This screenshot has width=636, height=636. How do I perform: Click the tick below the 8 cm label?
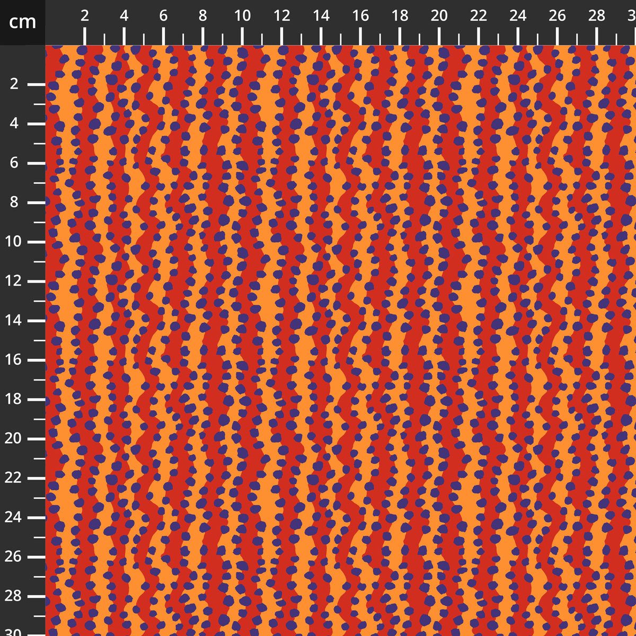coord(202,36)
